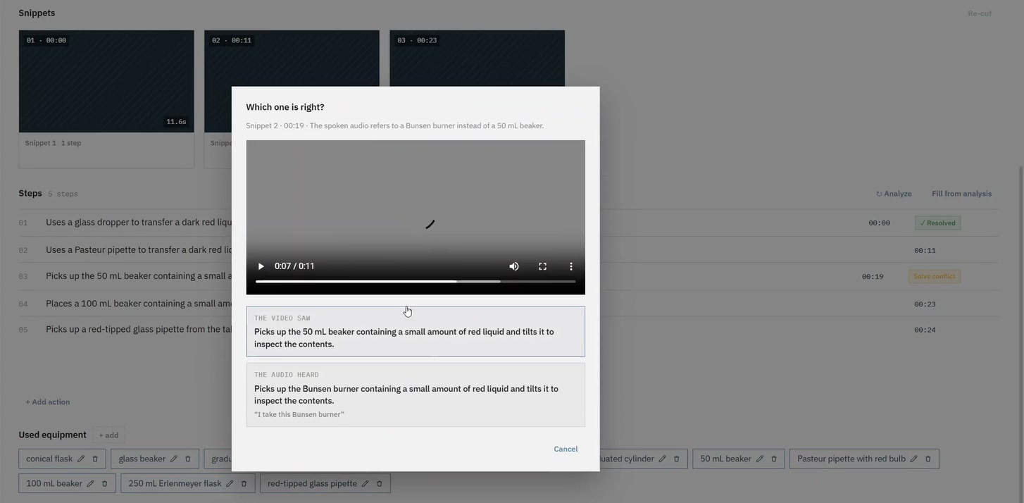Image resolution: width=1024 pixels, height=503 pixels.
Task: Click step 05 timestamp 00:24
Action: (x=925, y=330)
